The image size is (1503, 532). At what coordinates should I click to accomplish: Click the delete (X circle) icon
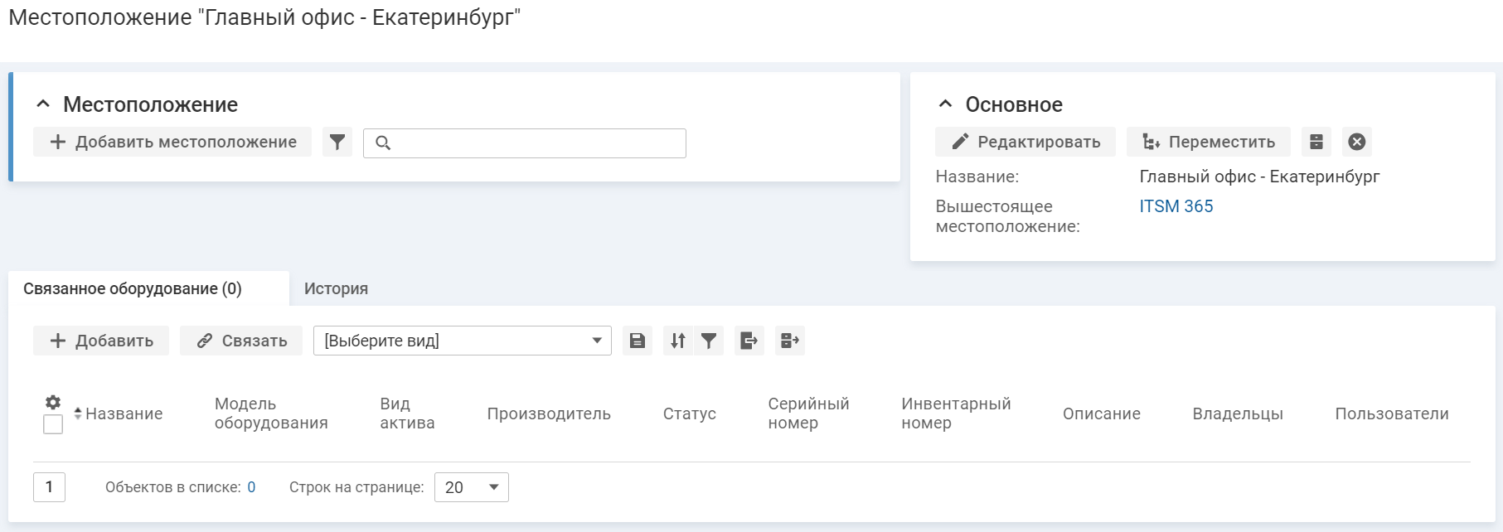(1356, 142)
